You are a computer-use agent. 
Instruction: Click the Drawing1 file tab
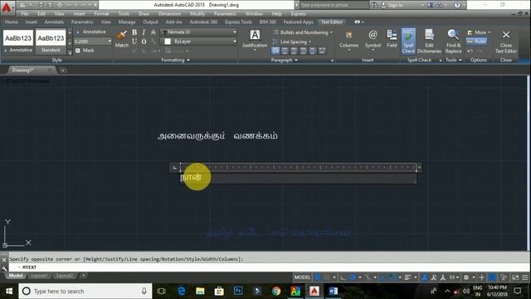(31, 70)
